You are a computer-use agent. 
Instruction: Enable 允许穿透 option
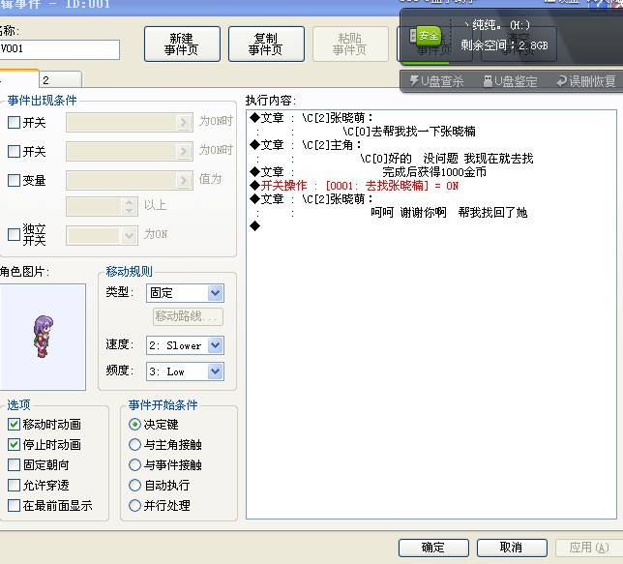tap(14, 486)
